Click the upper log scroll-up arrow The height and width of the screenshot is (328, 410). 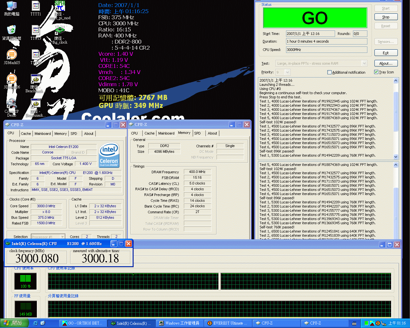click(x=396, y=80)
